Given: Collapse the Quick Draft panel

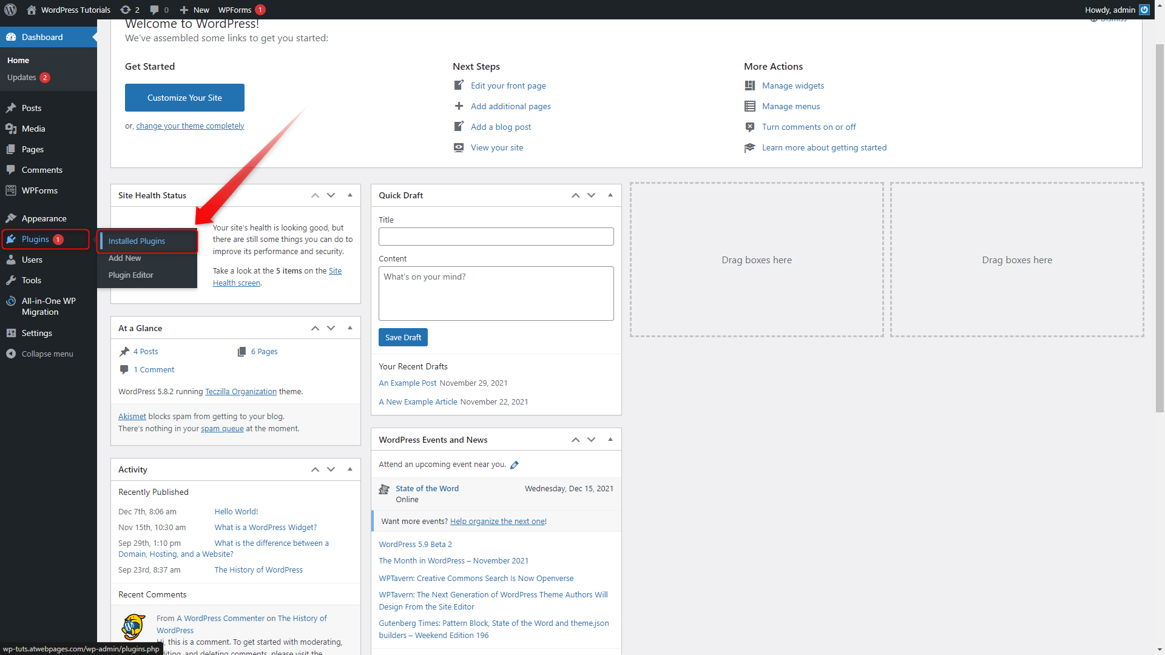Looking at the screenshot, I should tap(610, 195).
